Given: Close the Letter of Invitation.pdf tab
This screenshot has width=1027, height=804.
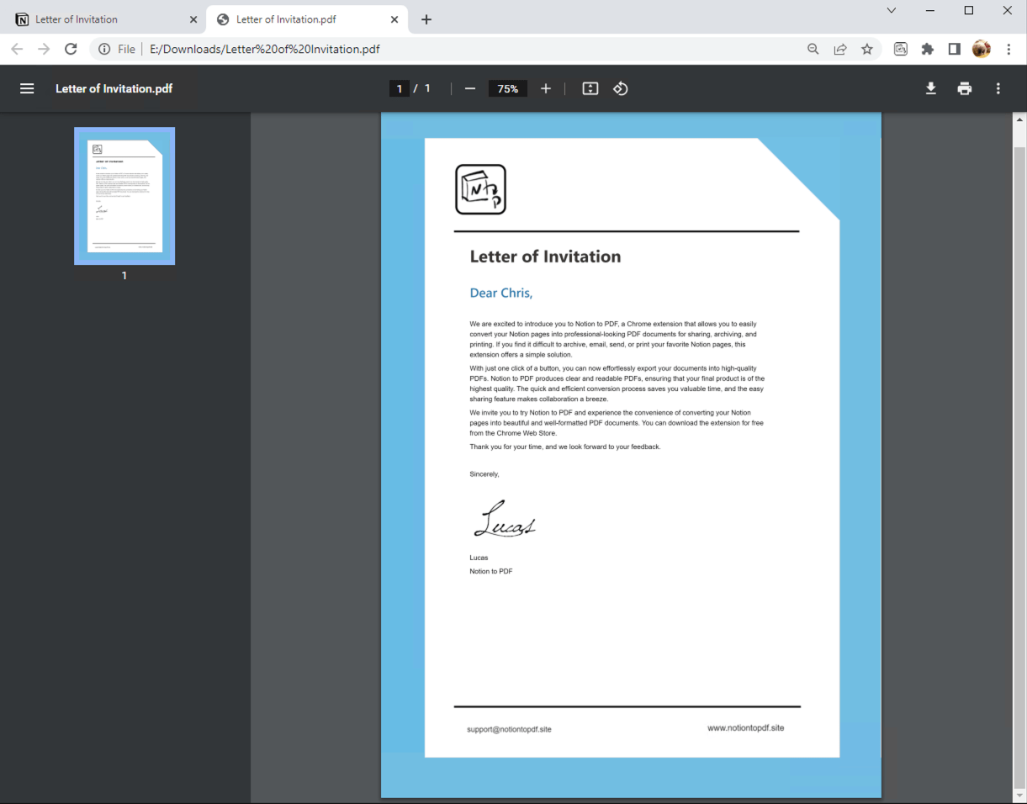Looking at the screenshot, I should click(x=394, y=19).
